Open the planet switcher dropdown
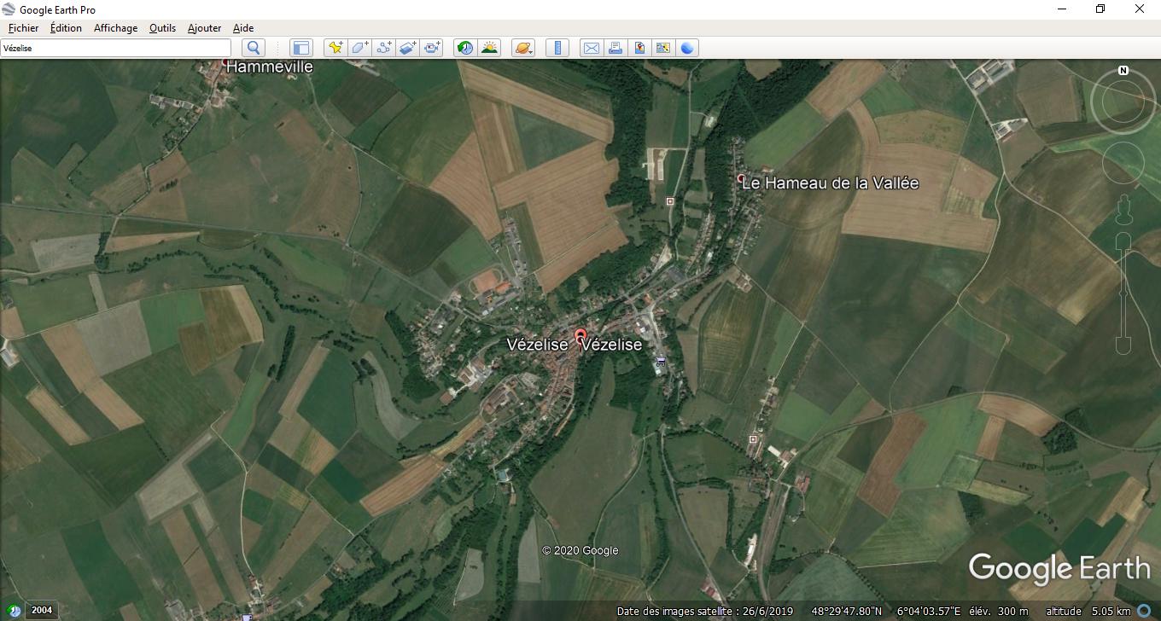 (x=523, y=48)
